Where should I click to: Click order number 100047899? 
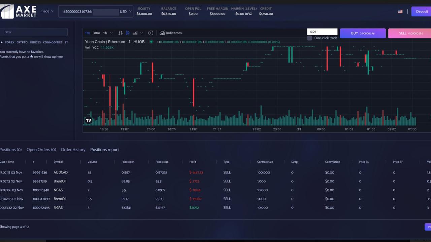[x=41, y=199]
